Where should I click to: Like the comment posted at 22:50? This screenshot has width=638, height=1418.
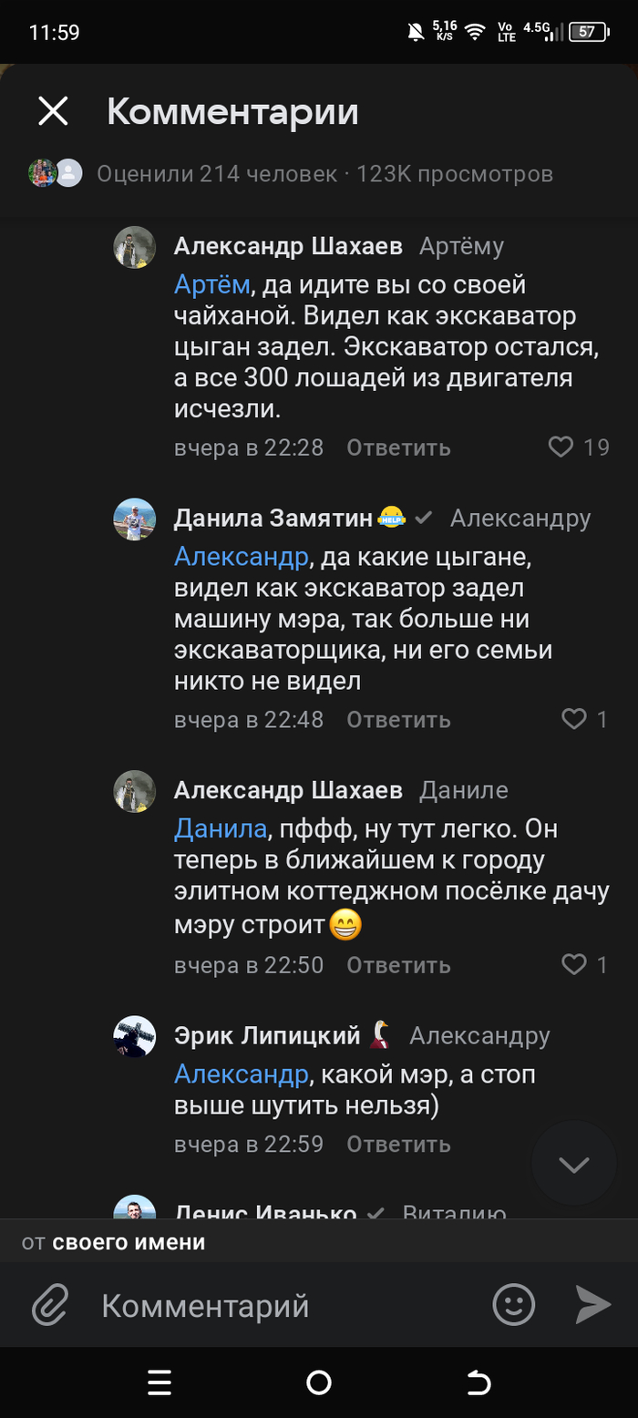tap(573, 964)
